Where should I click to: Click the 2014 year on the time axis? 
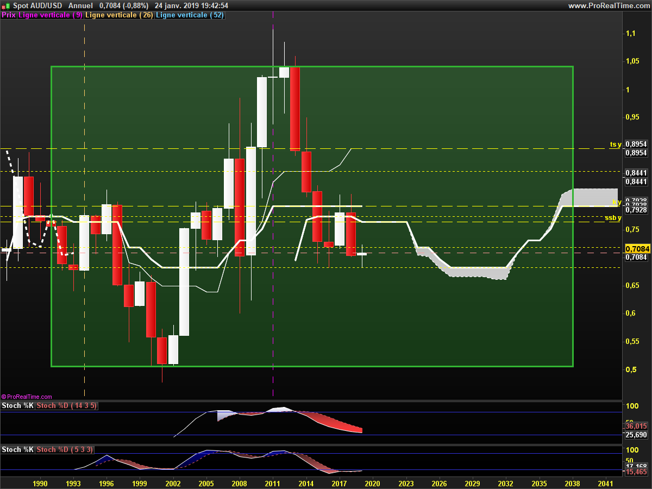coord(306,484)
